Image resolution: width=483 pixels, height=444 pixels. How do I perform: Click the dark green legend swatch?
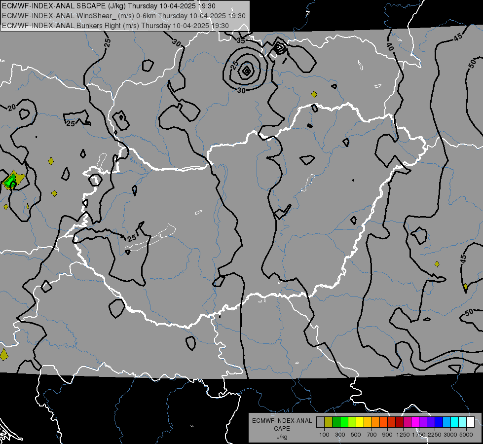click(336, 422)
